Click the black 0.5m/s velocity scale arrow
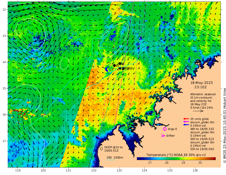The height and width of the screenshot is (175, 226). pos(198,111)
